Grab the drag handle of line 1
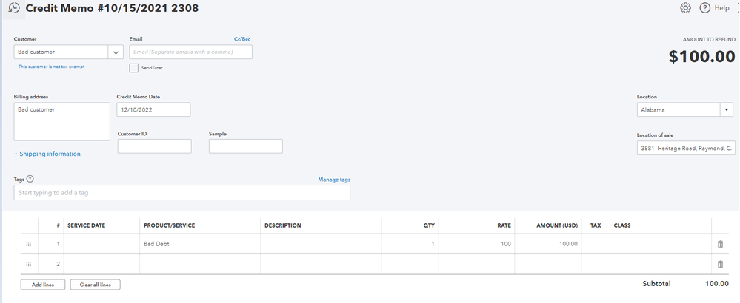The height and width of the screenshot is (303, 740). click(x=29, y=244)
